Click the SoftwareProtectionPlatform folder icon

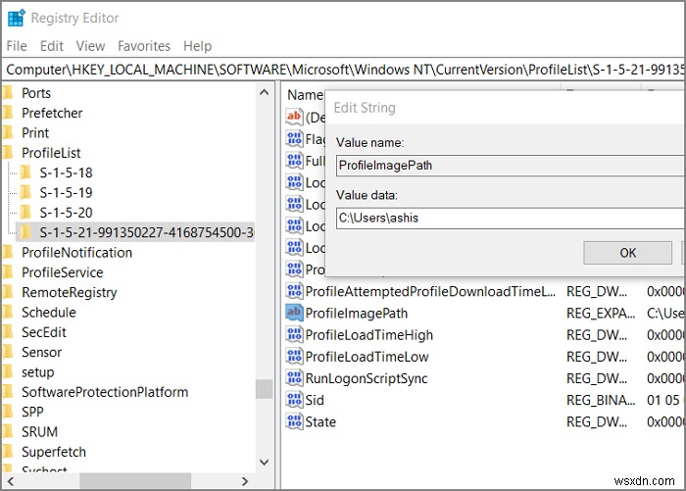coord(9,392)
